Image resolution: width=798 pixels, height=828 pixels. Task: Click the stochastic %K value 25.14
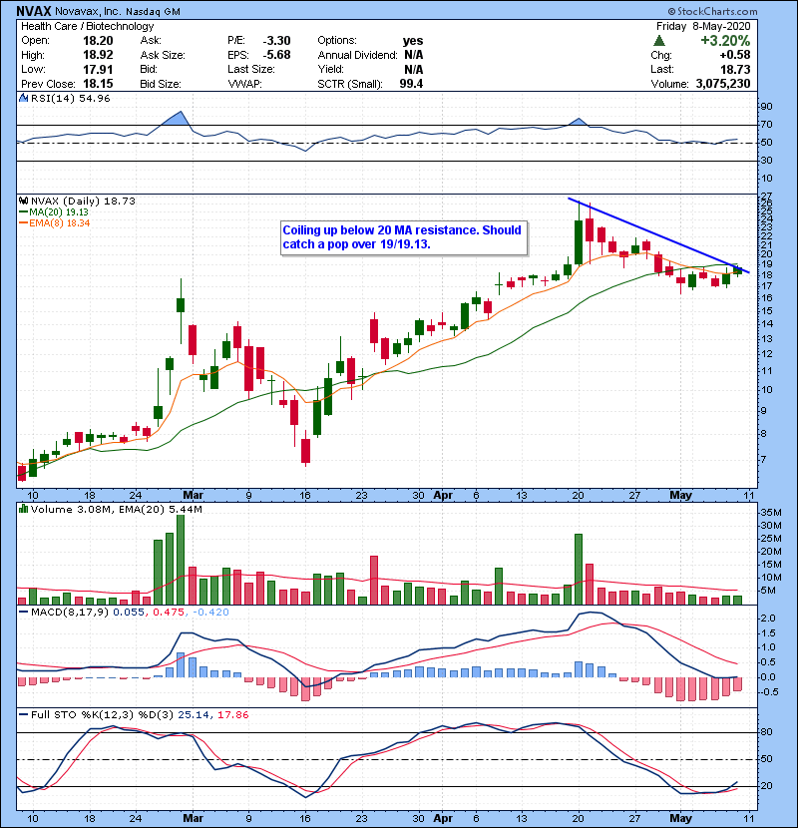click(x=193, y=714)
